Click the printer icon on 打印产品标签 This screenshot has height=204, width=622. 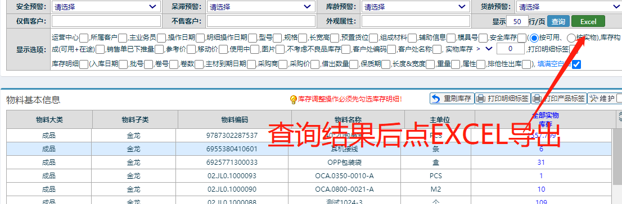coord(537,99)
